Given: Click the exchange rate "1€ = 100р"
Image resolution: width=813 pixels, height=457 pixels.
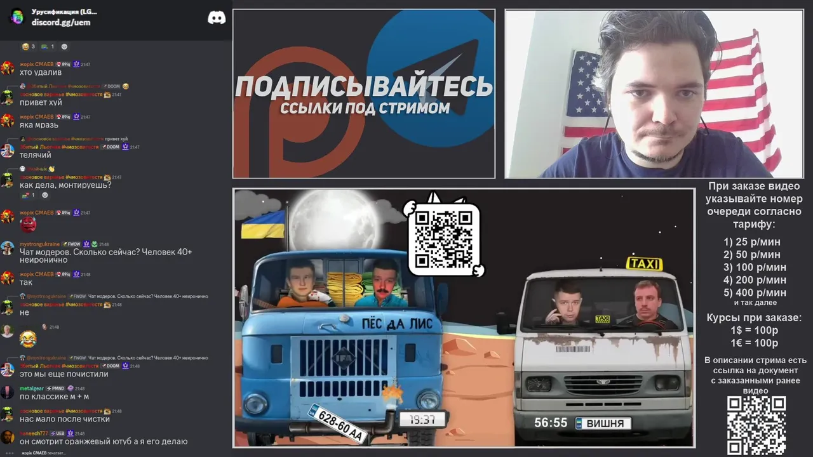Looking at the screenshot, I should [755, 343].
